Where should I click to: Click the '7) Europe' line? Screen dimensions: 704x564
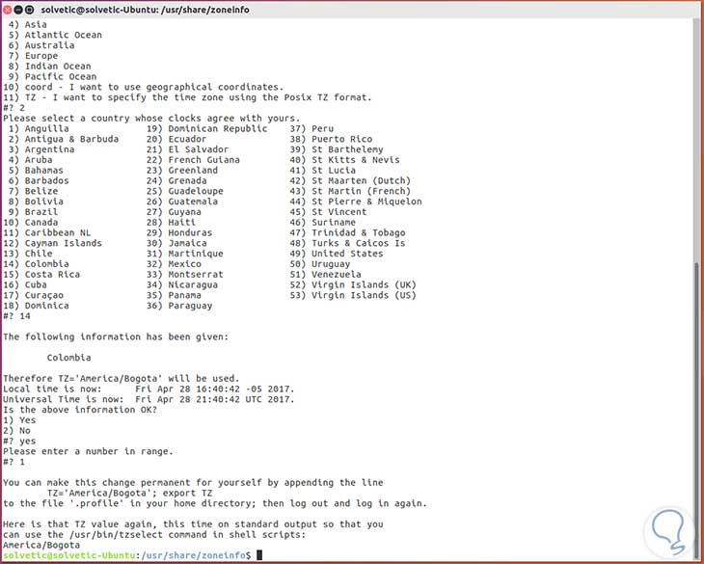pos(33,56)
